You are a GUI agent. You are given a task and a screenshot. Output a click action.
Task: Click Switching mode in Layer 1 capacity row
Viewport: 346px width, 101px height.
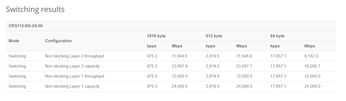tap(17, 86)
